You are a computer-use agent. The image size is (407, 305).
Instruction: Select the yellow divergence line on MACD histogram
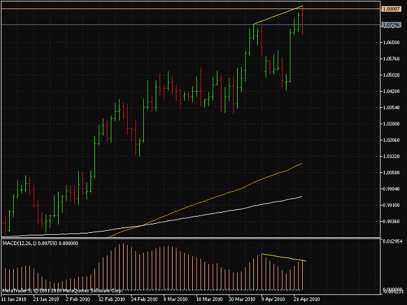pos(284,258)
